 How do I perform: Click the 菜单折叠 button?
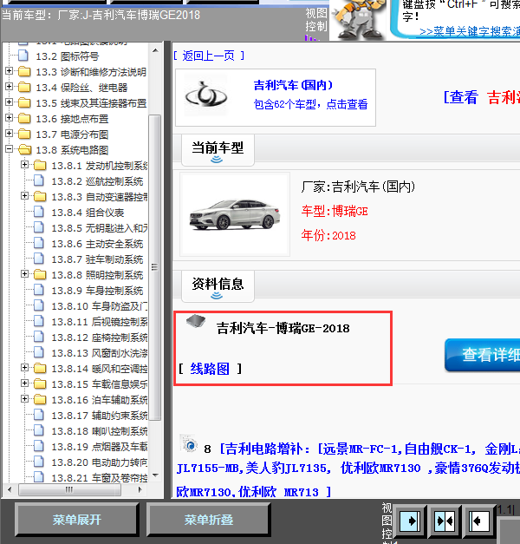[x=208, y=520]
